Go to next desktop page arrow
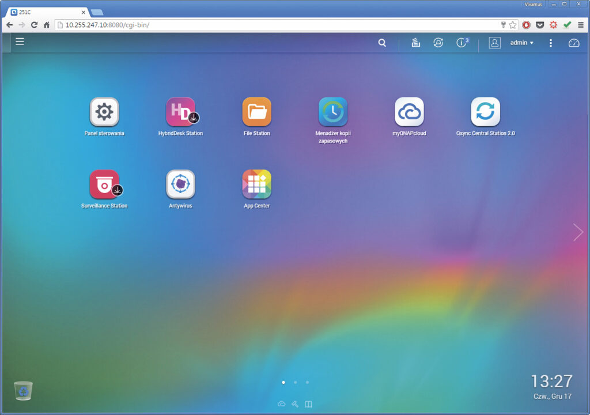Image resolution: width=590 pixels, height=415 pixels. click(578, 232)
